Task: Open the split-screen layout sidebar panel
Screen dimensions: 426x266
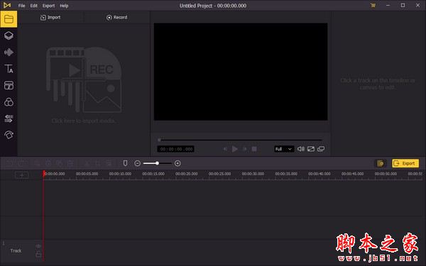Action: click(x=9, y=85)
